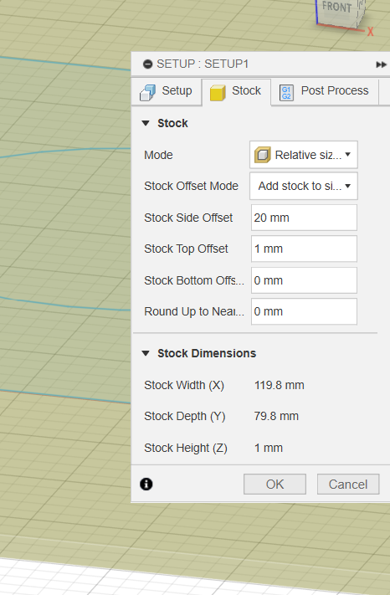
Task: Click the Stock Depth value 79.8 mm
Action: [276, 416]
